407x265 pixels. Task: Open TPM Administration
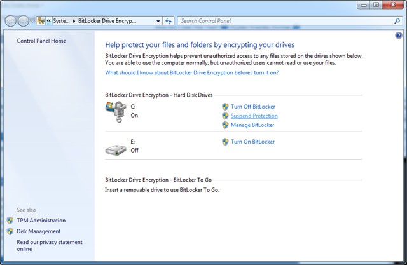click(41, 221)
